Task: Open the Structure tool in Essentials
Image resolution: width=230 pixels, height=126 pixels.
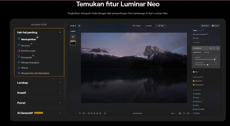Action: coord(198,102)
